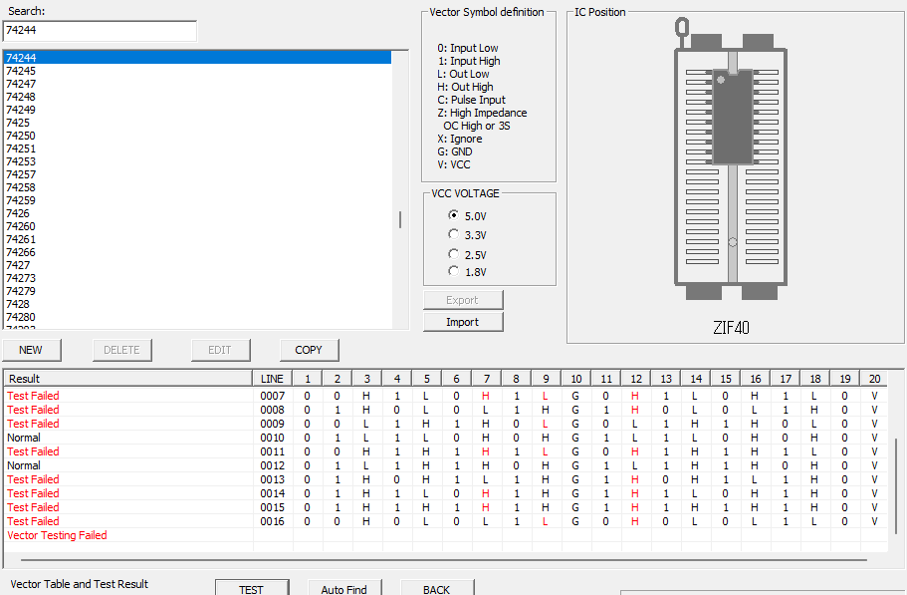Screen dimensions: 907x595
Task: Click the Import button
Action: 463,322
